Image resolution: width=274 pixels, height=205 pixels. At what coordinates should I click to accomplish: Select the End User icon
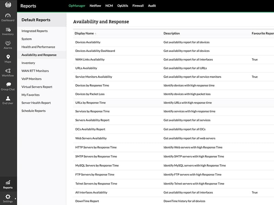pyautogui.click(x=8, y=98)
